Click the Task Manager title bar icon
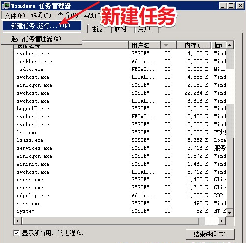 (6, 6)
